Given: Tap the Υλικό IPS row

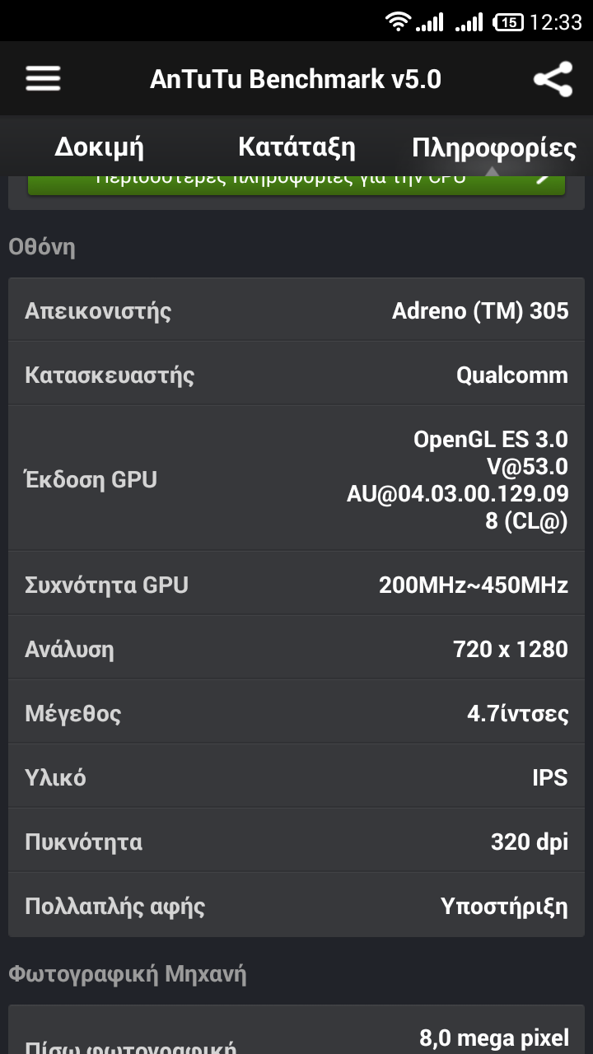Looking at the screenshot, I should pyautogui.click(x=296, y=777).
